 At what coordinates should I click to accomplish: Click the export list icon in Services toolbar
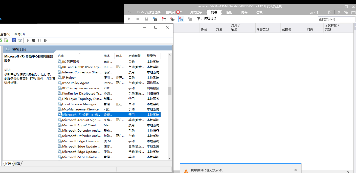[x=6, y=40]
